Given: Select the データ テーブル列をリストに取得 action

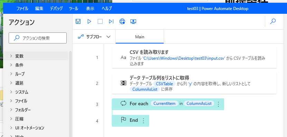Looking at the screenshot, I should pyautogui.click(x=194, y=84).
